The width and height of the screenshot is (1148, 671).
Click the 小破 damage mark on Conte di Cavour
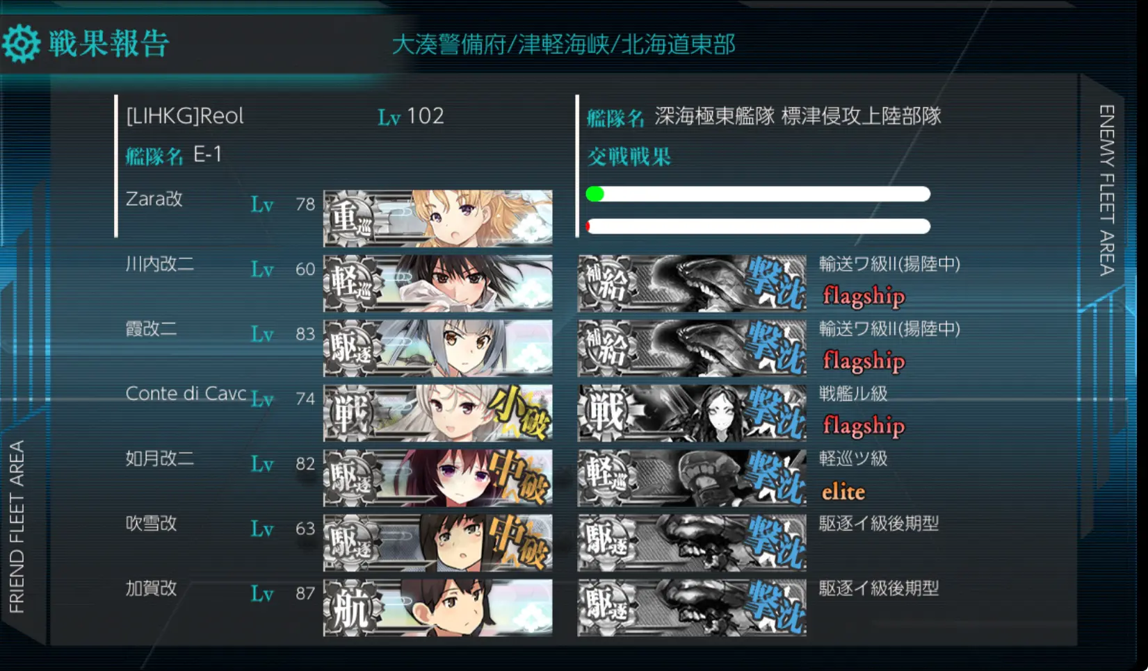[519, 413]
